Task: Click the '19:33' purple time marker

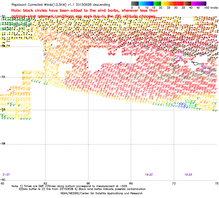Action: (x=188, y=175)
